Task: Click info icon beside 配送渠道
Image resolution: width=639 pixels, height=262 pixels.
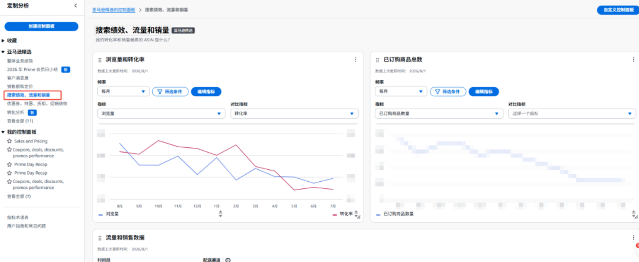Action: [x=228, y=260]
